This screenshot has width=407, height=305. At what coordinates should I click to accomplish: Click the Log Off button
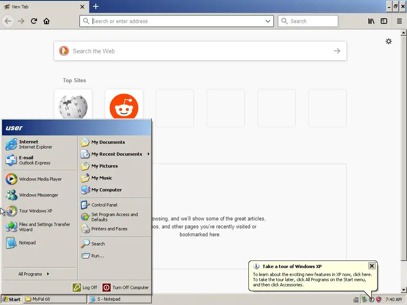click(85, 288)
